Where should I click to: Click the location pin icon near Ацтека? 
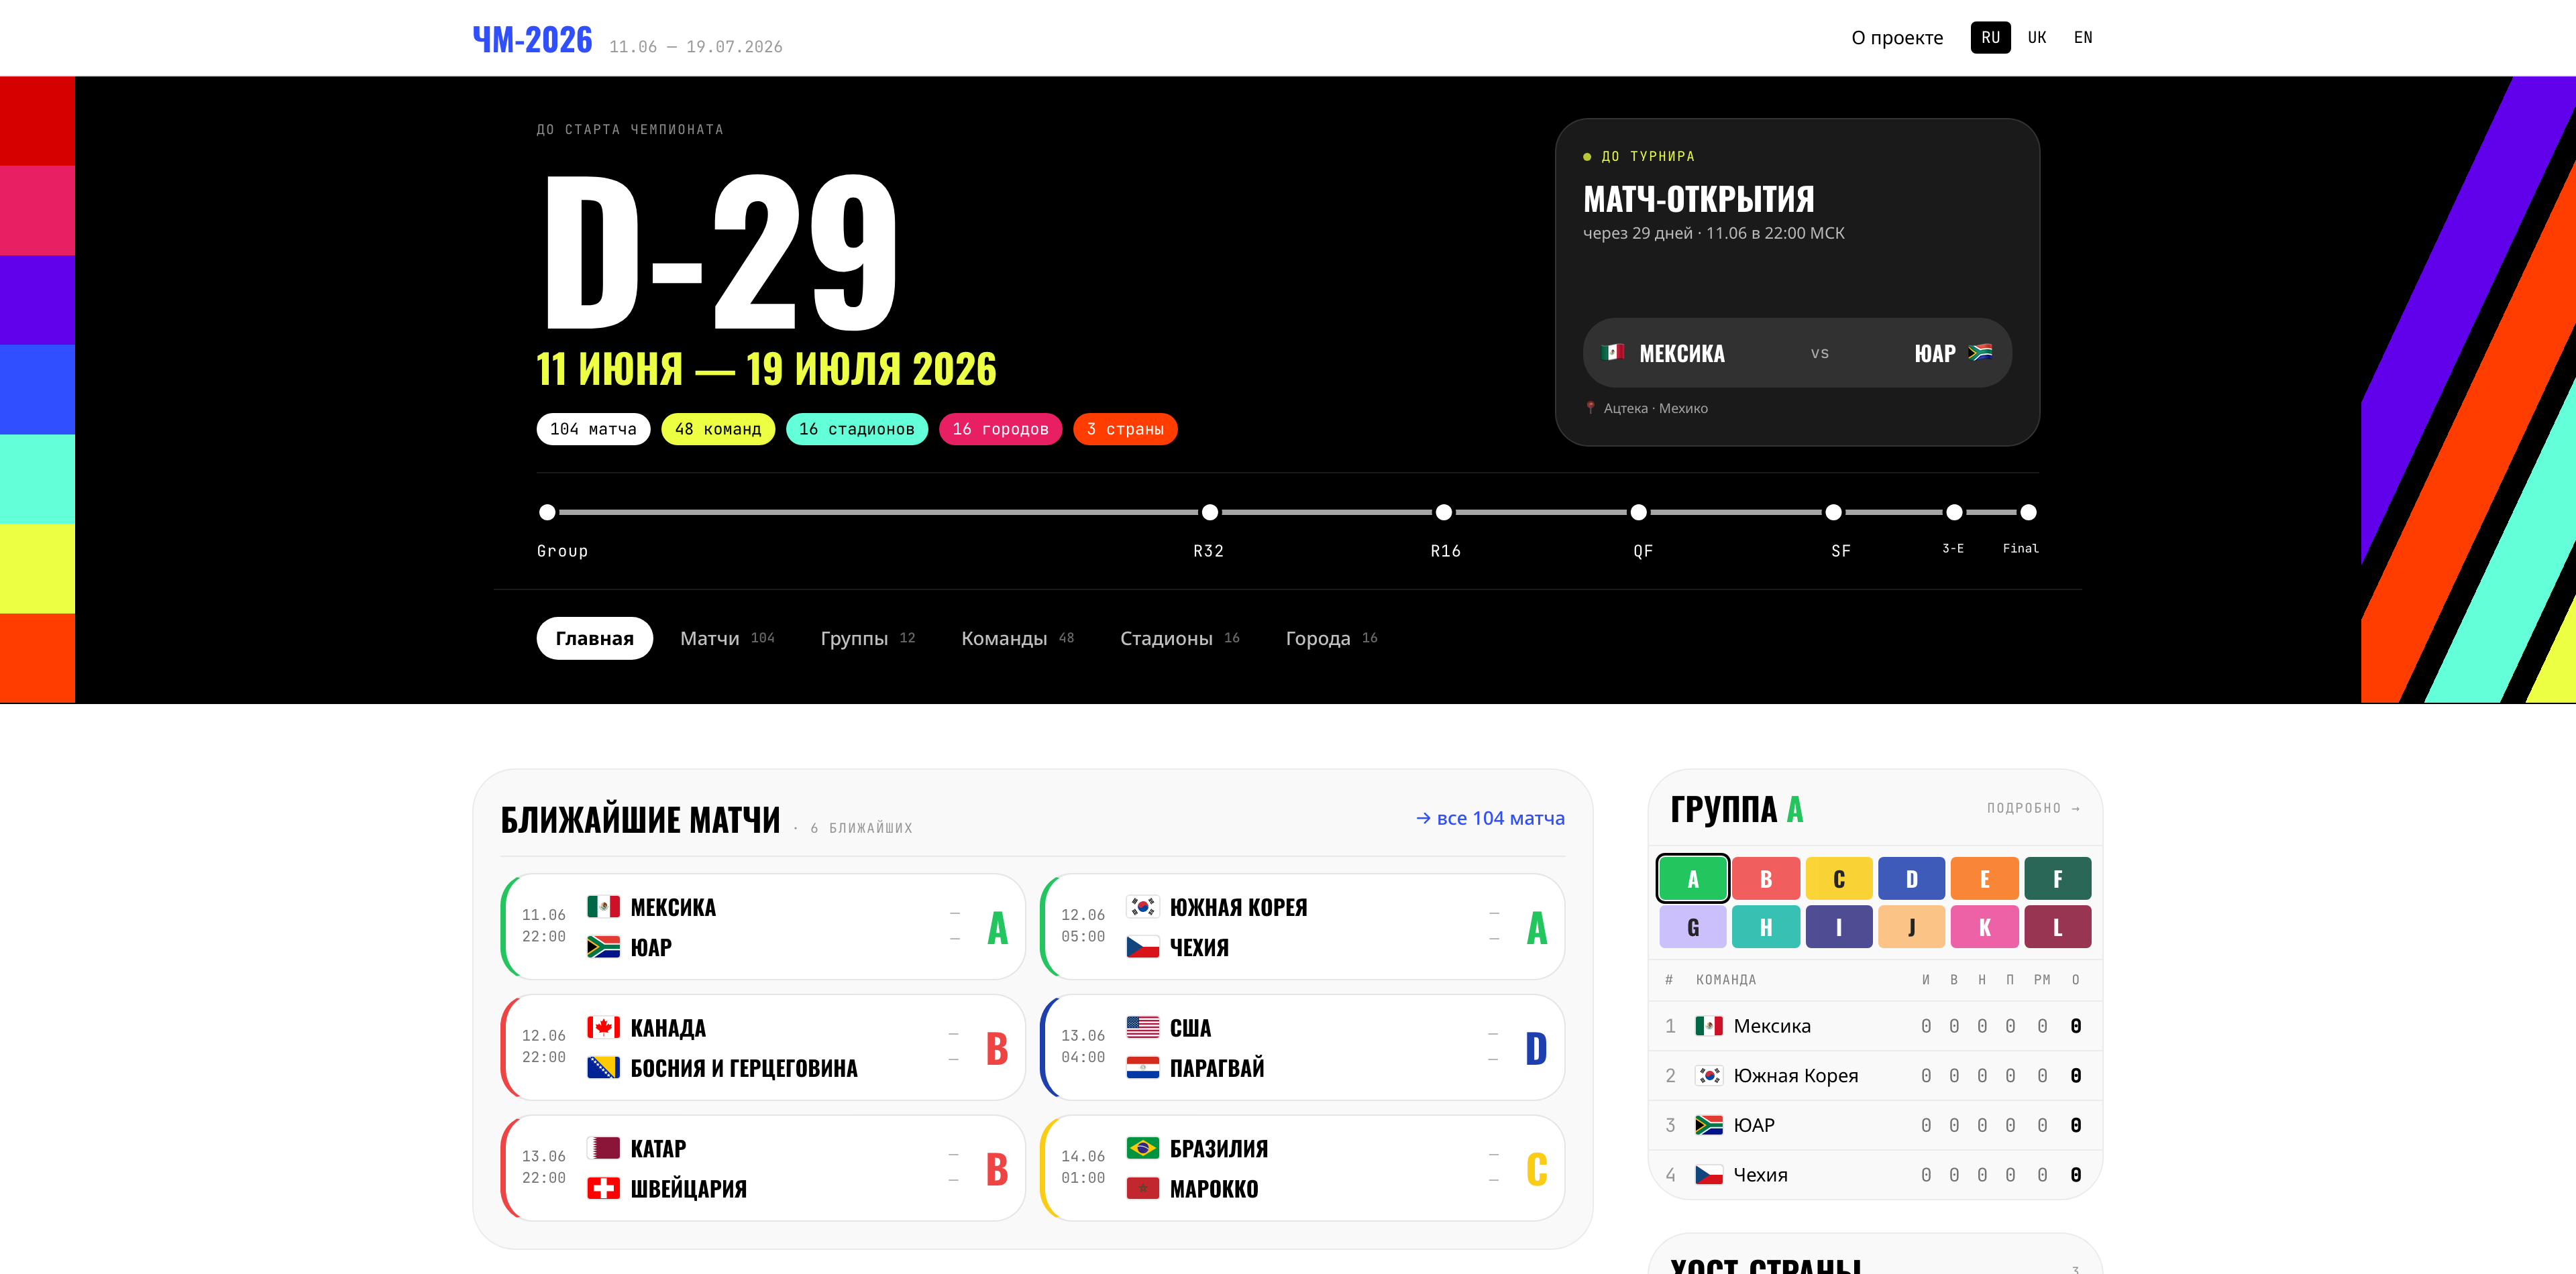1590,408
